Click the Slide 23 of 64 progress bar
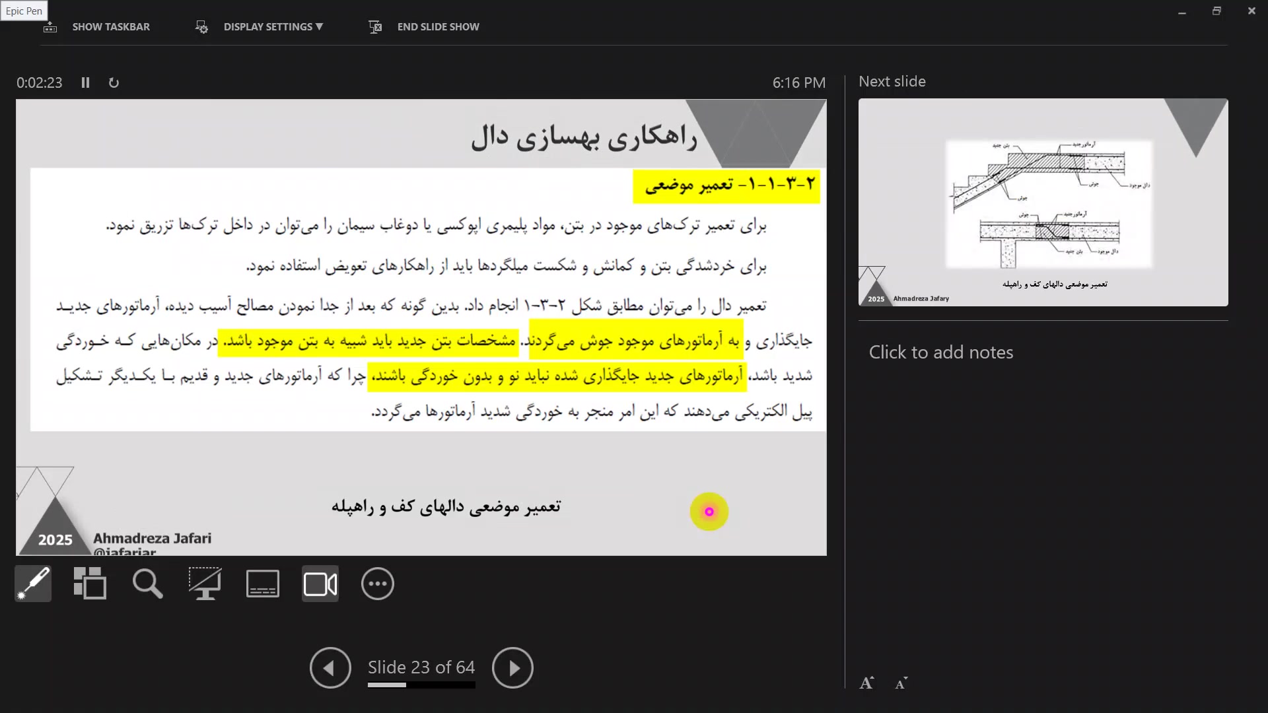The width and height of the screenshot is (1268, 713). pos(421,685)
